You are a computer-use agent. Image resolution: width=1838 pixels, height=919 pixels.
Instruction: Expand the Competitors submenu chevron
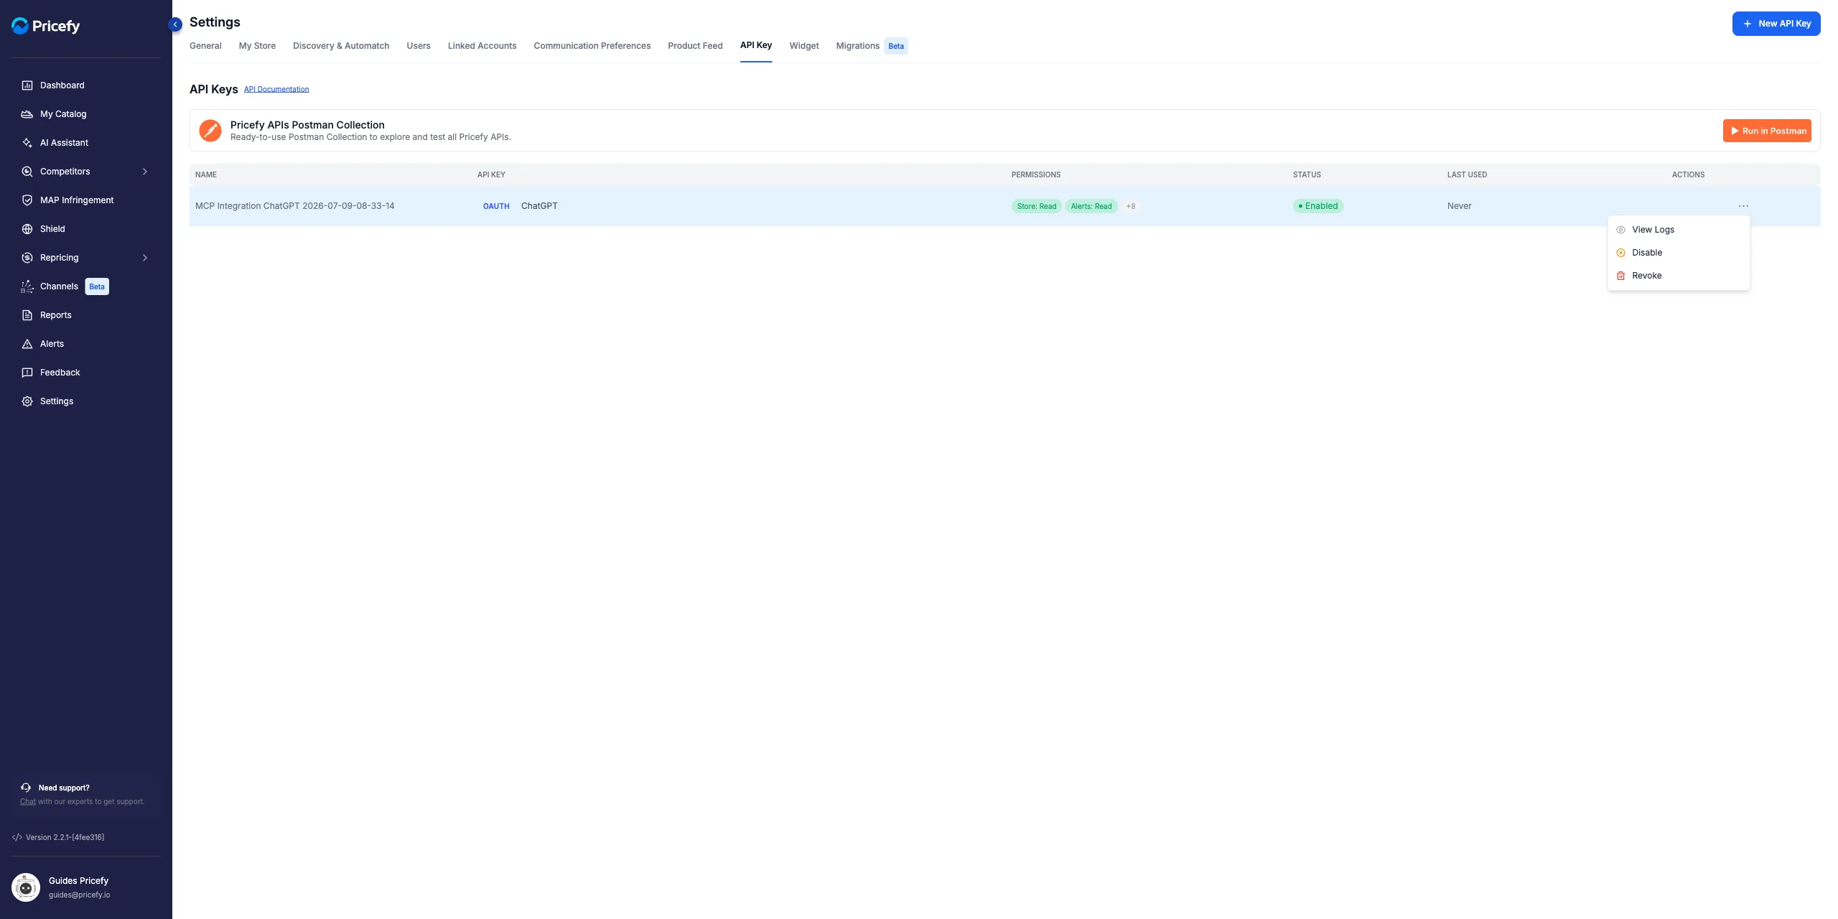pos(145,172)
